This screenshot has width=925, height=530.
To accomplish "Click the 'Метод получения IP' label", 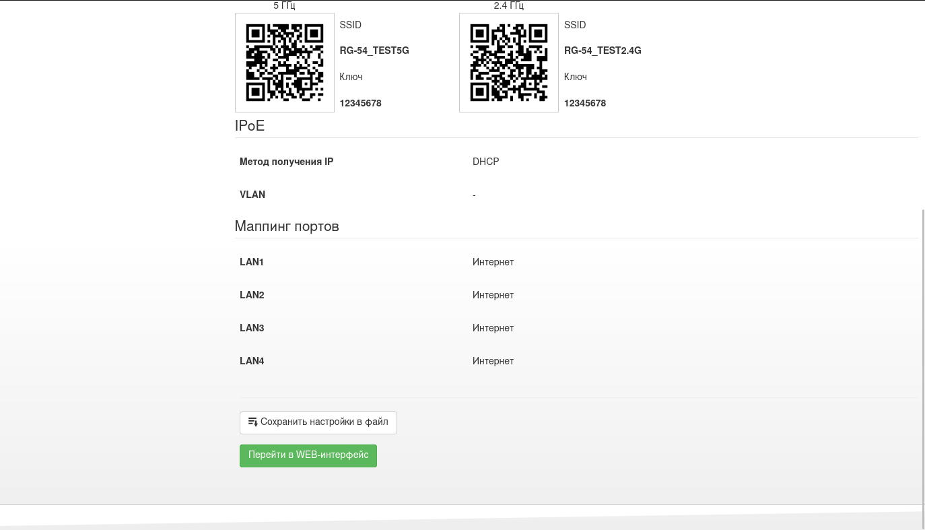I will [286, 162].
